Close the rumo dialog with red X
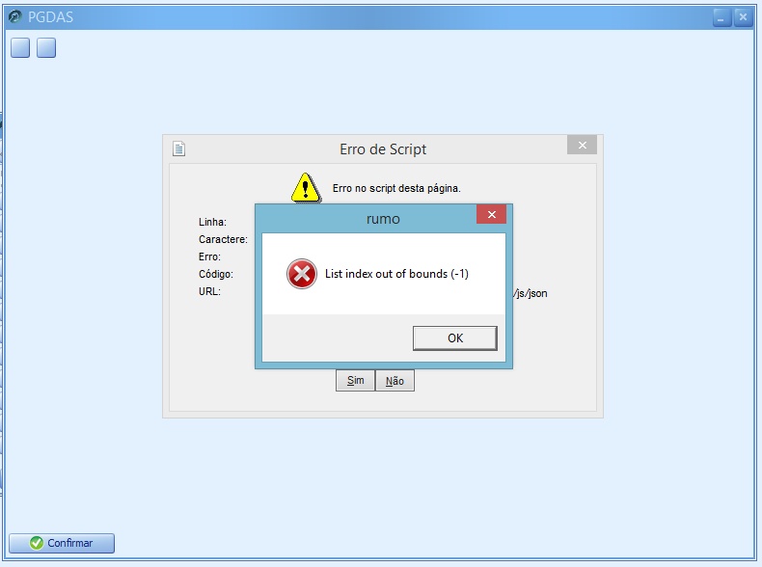Screen dimensions: 762x567 point(491,214)
